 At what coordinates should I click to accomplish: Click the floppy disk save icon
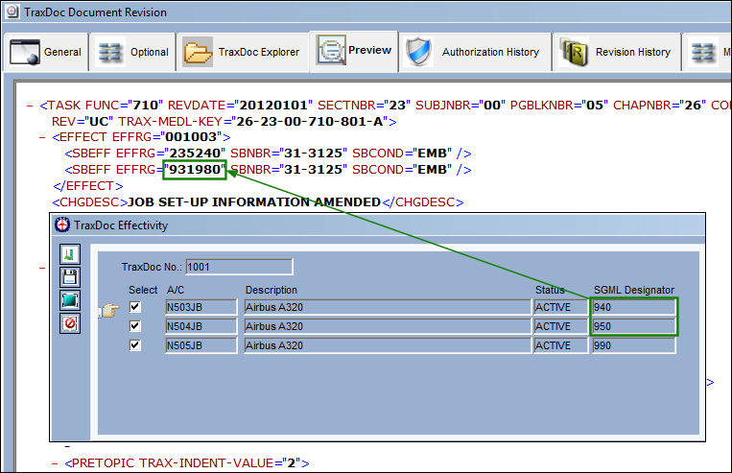tap(70, 277)
